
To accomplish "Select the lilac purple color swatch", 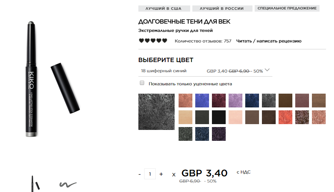I will tap(235, 101).
